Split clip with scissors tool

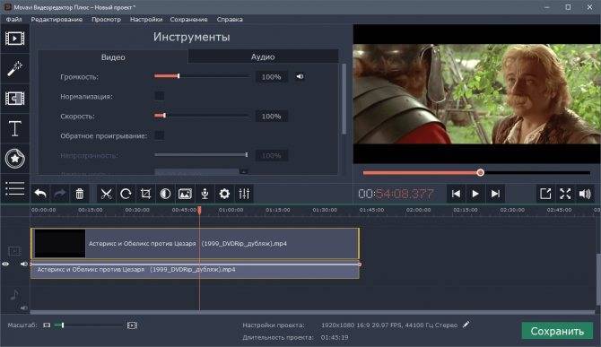click(106, 194)
